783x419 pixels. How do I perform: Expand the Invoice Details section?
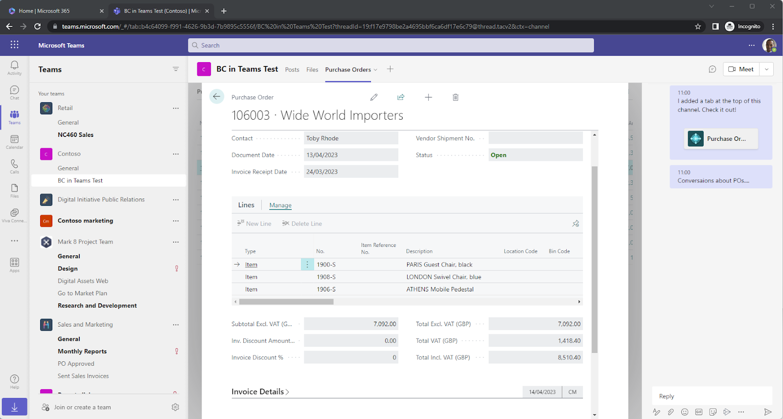[x=260, y=392]
